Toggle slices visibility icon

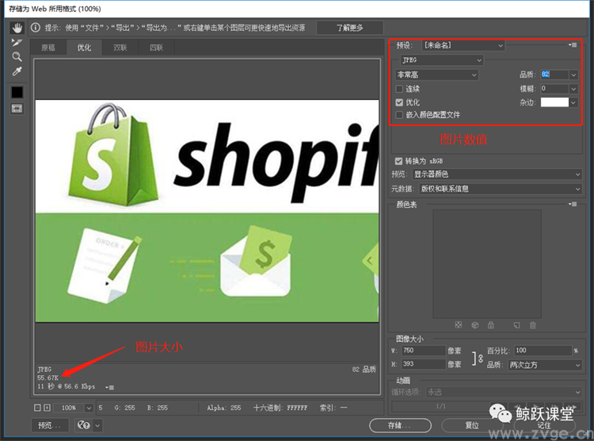click(x=17, y=108)
